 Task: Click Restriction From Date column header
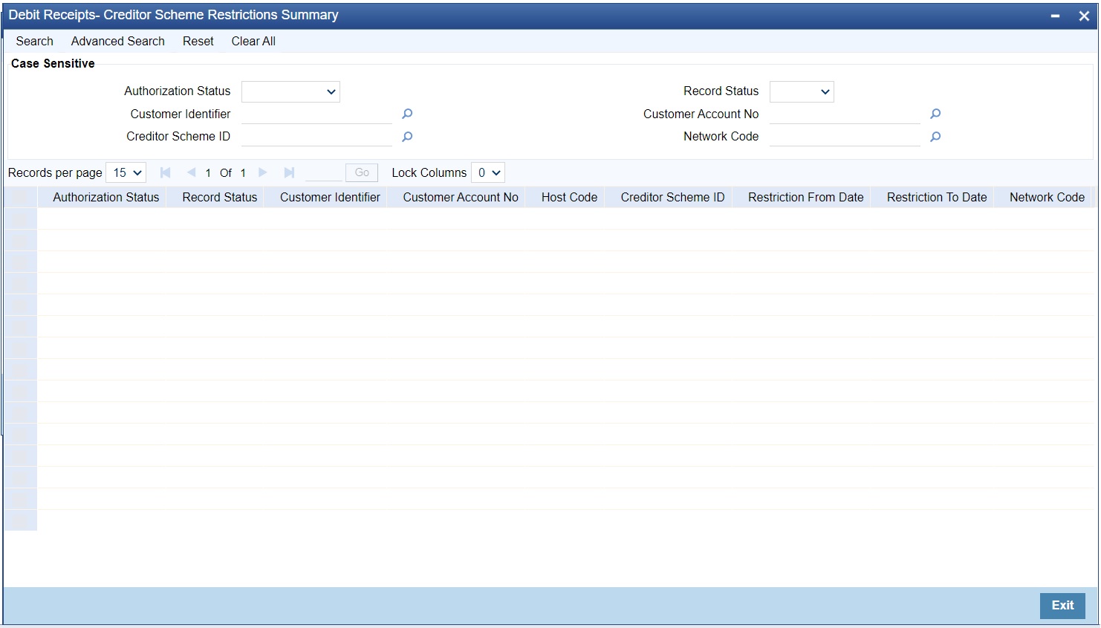tap(805, 197)
